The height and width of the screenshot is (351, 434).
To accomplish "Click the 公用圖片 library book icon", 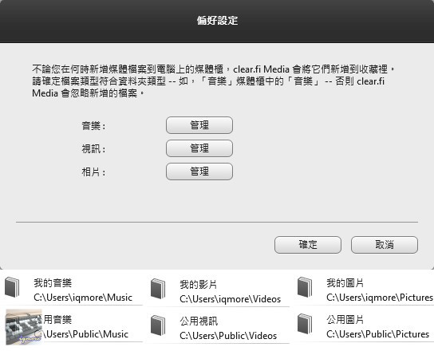I will click(305, 324).
